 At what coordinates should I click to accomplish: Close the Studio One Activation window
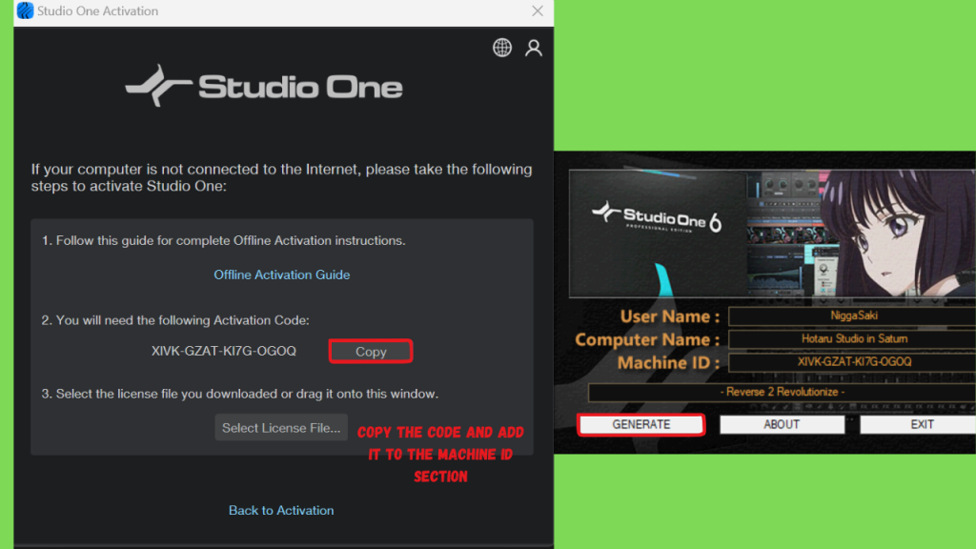click(x=538, y=10)
